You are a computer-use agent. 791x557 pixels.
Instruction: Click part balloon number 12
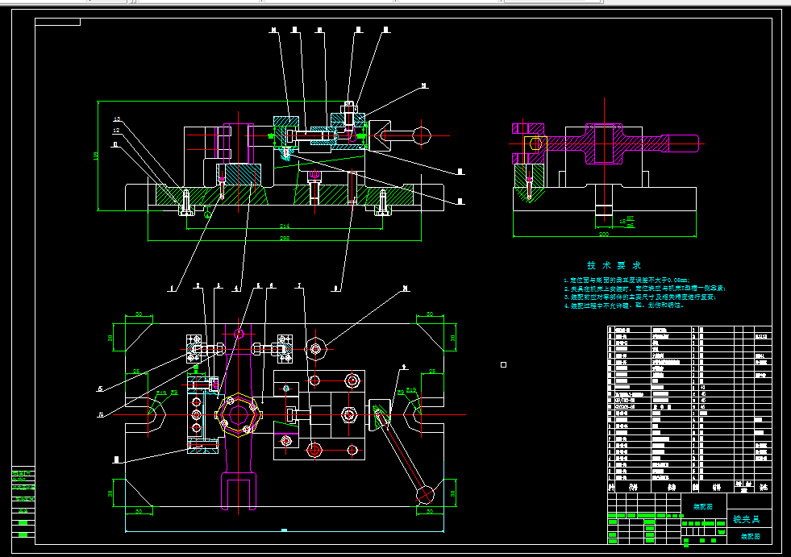click(x=117, y=130)
